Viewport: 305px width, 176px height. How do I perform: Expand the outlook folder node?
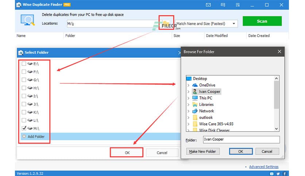tap(188, 117)
